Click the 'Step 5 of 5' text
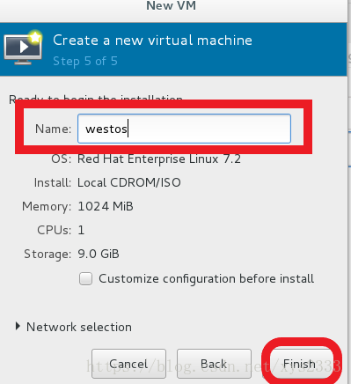The image size is (351, 384). click(85, 61)
